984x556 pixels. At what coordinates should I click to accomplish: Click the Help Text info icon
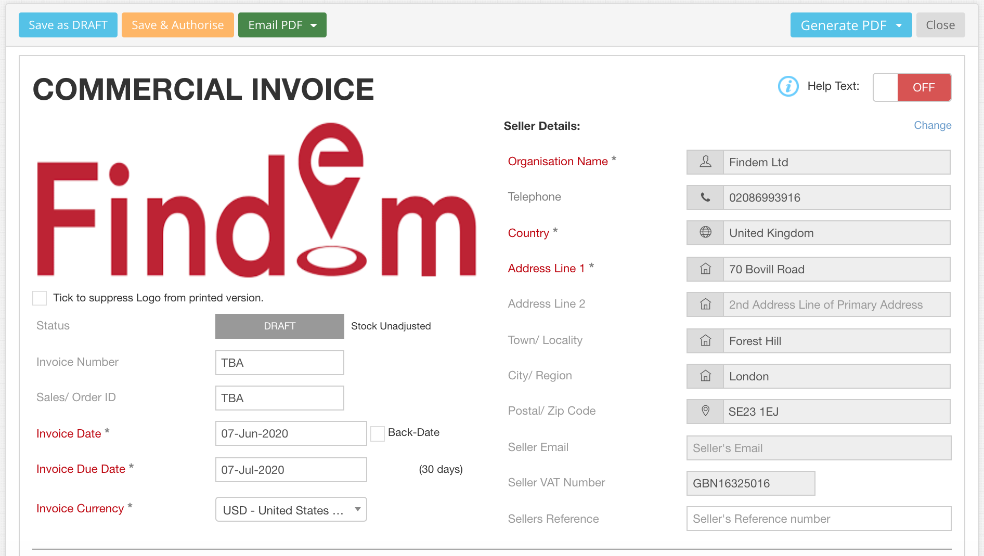788,86
